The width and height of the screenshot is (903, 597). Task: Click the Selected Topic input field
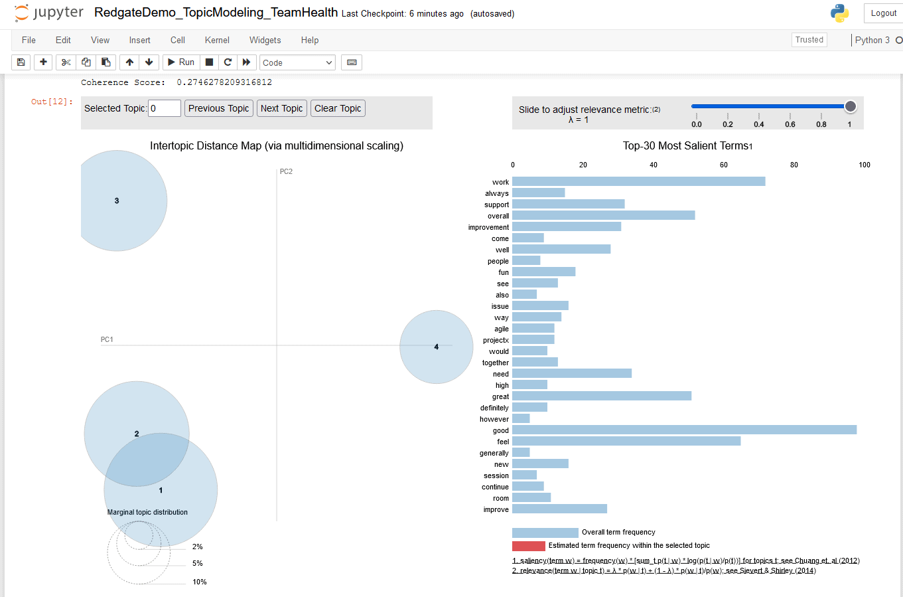164,108
